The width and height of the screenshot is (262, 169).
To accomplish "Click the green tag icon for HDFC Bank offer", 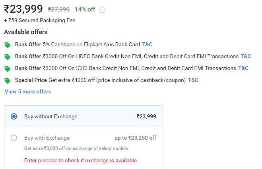I will click(7, 57).
